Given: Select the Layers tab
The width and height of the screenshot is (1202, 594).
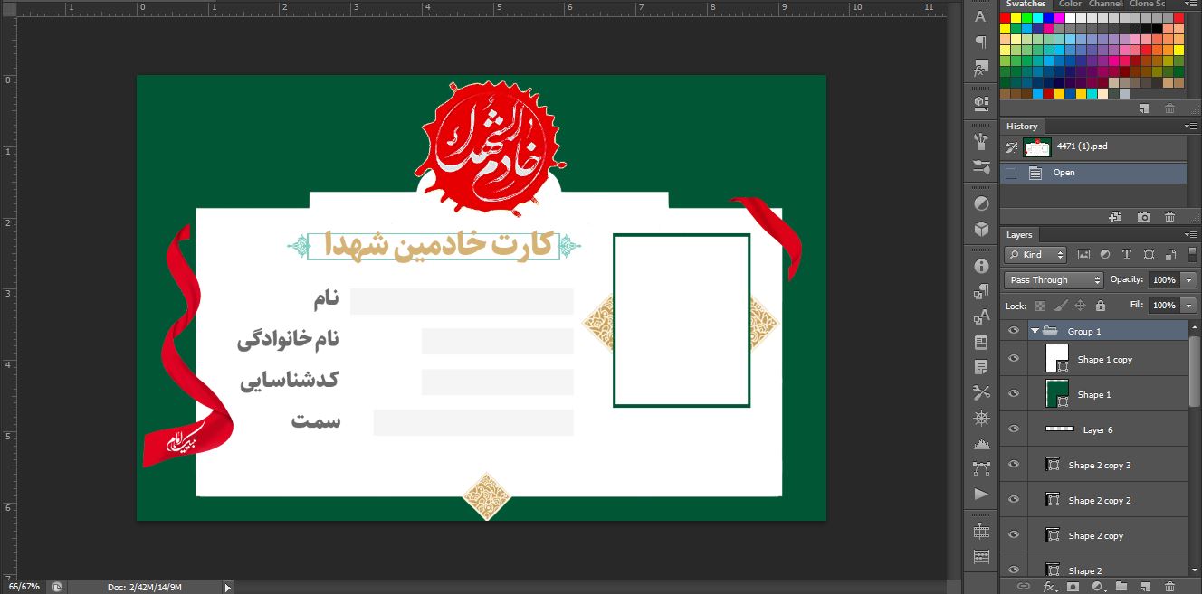Looking at the screenshot, I should pyautogui.click(x=1019, y=235).
